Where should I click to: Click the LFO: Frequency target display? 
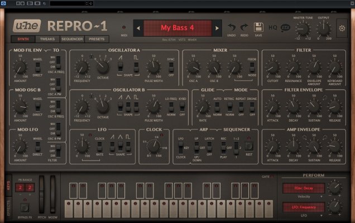pyautogui.click(x=304, y=207)
